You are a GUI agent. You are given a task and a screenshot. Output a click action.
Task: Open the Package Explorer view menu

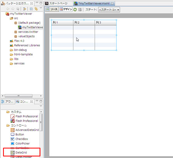click(x=41, y=8)
